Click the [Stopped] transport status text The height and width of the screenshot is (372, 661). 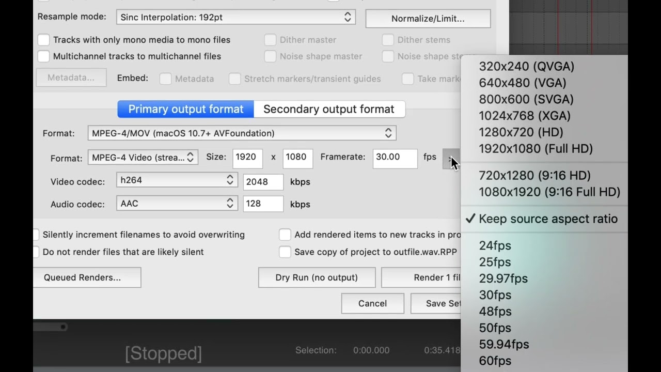click(163, 353)
